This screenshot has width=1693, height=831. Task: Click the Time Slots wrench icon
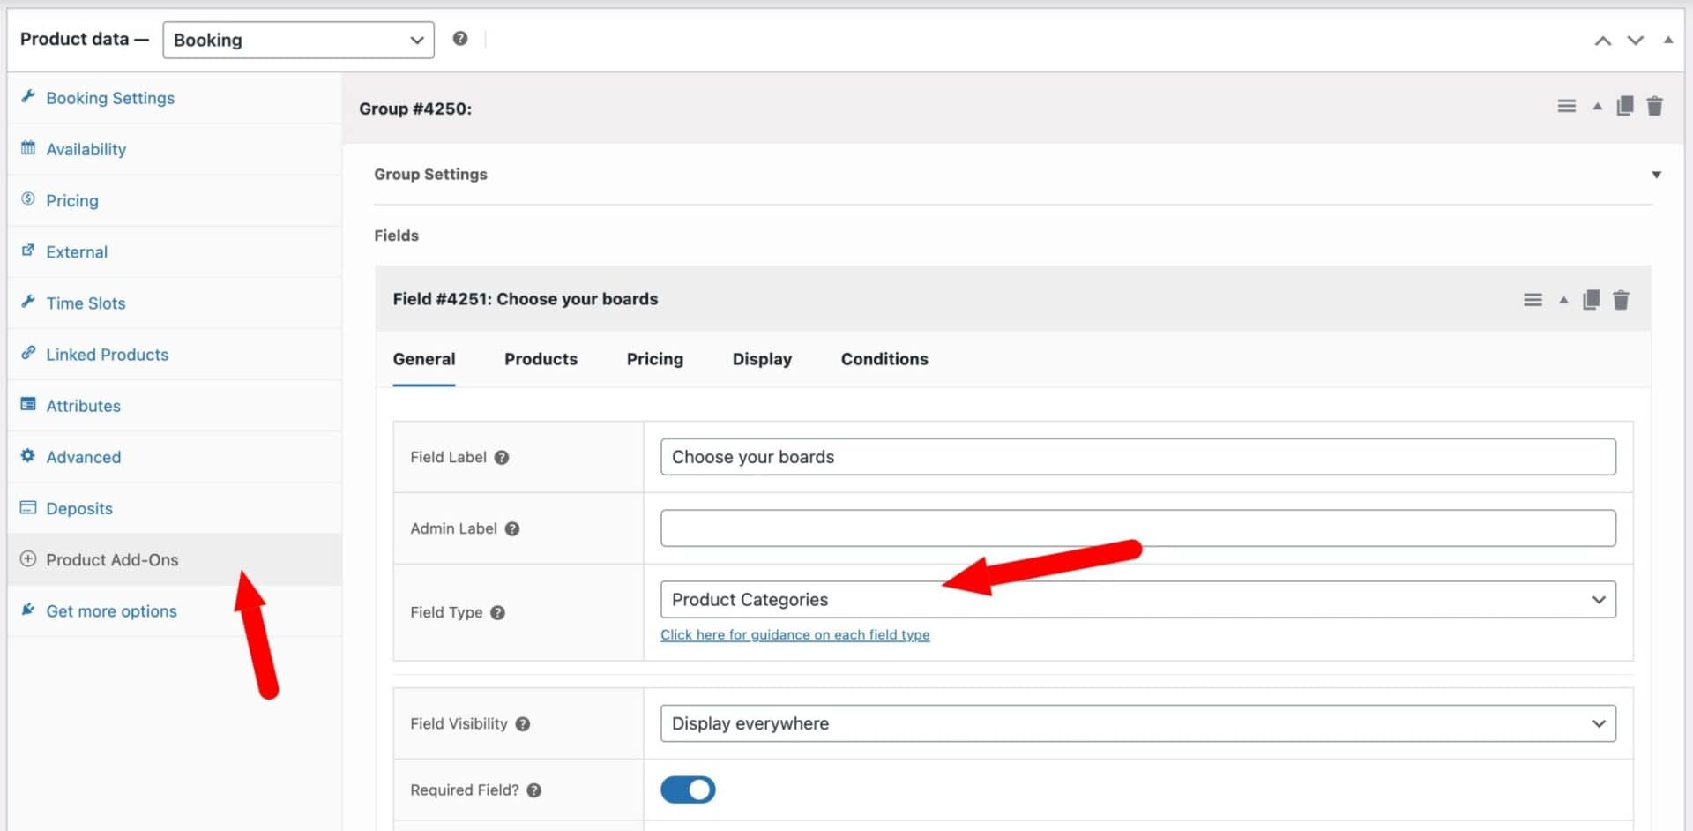pos(28,302)
